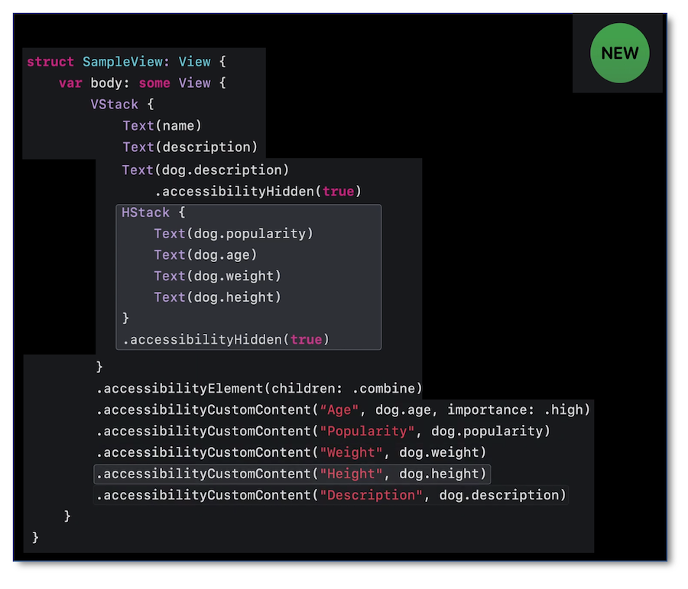Select the var body line

click(142, 83)
